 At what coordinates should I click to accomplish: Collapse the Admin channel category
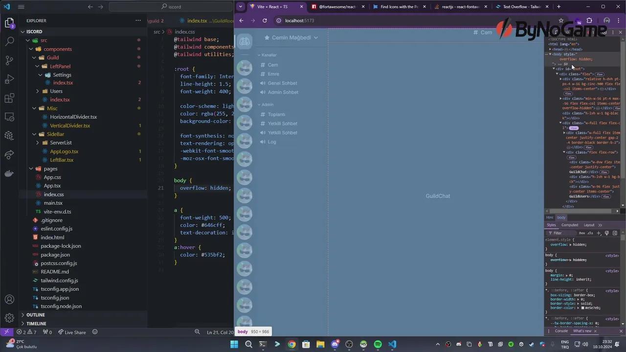[x=266, y=105]
